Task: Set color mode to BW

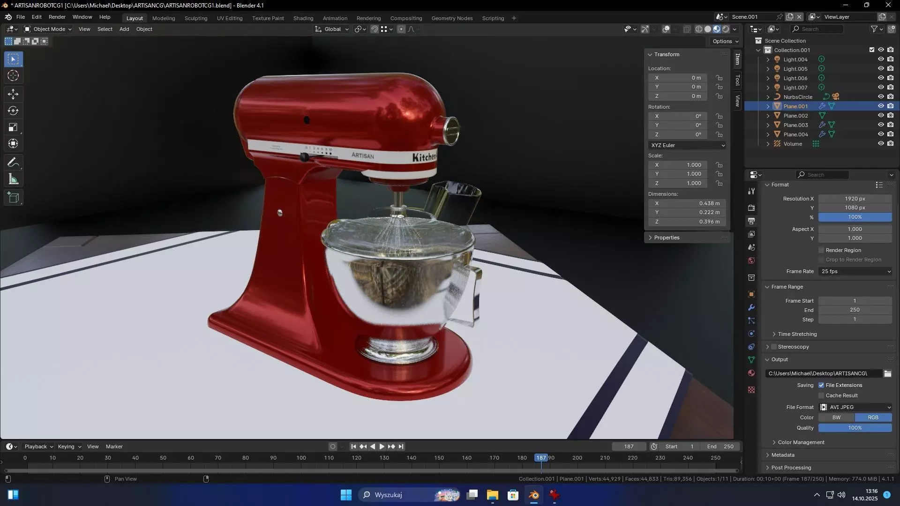Action: (x=836, y=417)
